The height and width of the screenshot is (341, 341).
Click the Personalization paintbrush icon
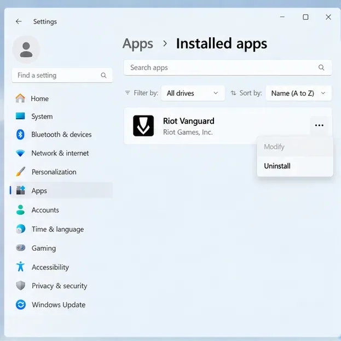click(x=20, y=171)
